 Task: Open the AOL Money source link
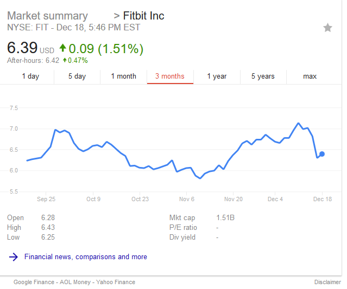tap(75, 282)
